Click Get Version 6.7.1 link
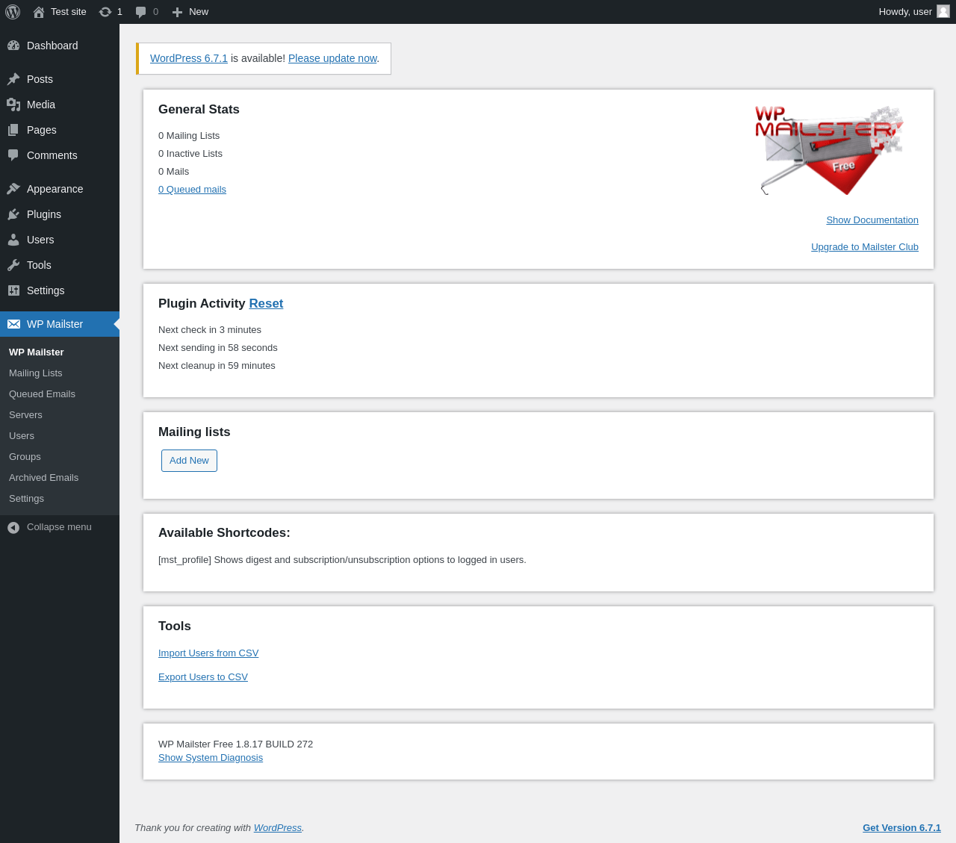Screen dimensions: 956x843 901,828
